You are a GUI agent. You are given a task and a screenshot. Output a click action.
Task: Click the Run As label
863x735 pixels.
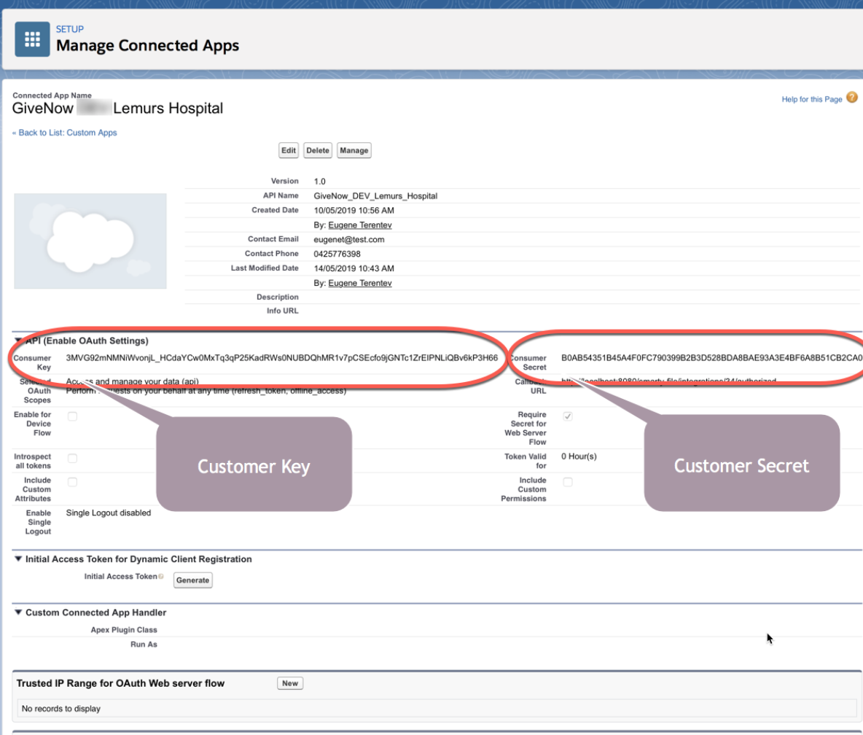[x=144, y=644]
